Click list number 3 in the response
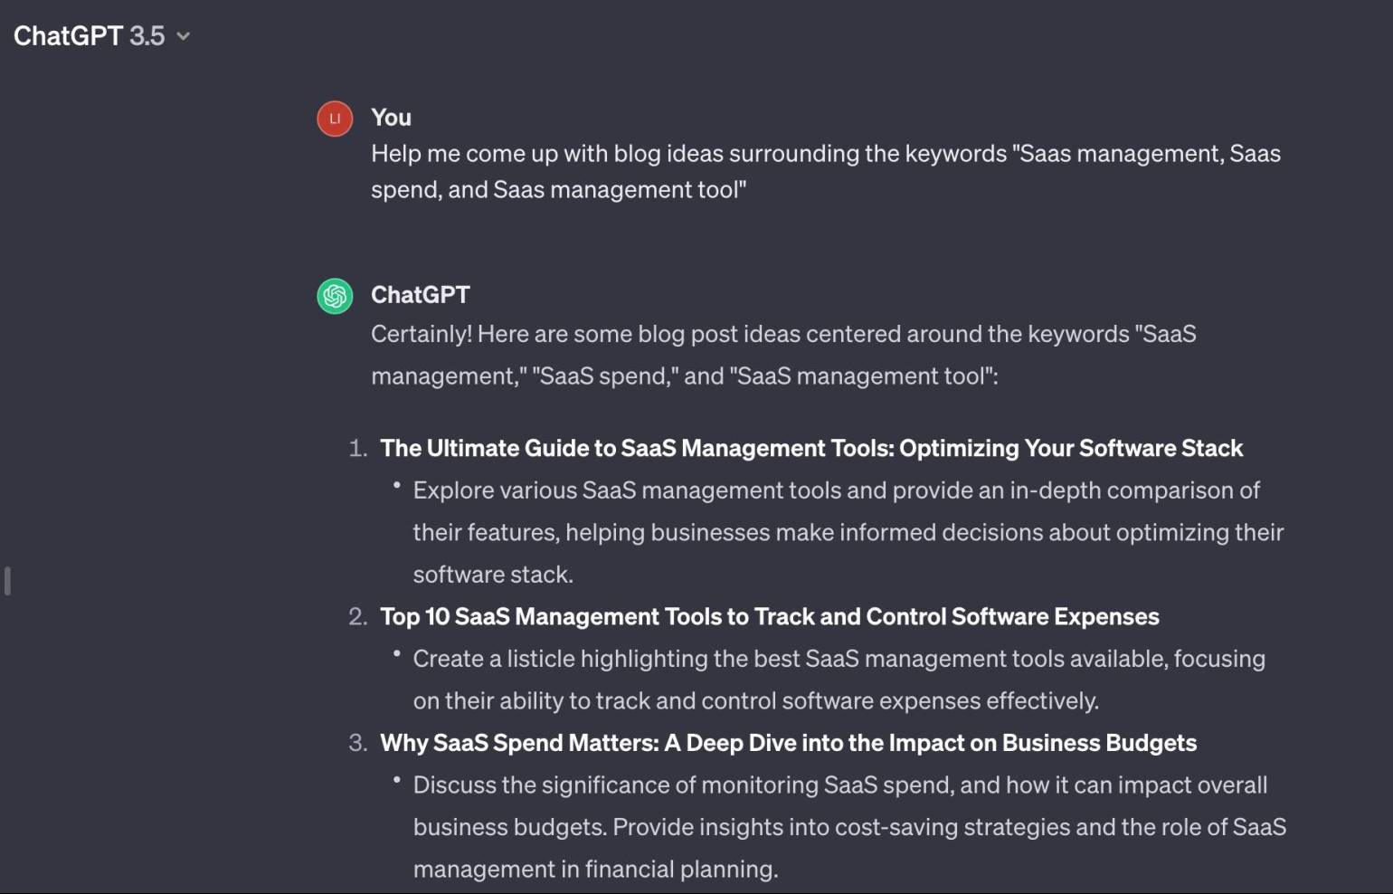 (356, 743)
